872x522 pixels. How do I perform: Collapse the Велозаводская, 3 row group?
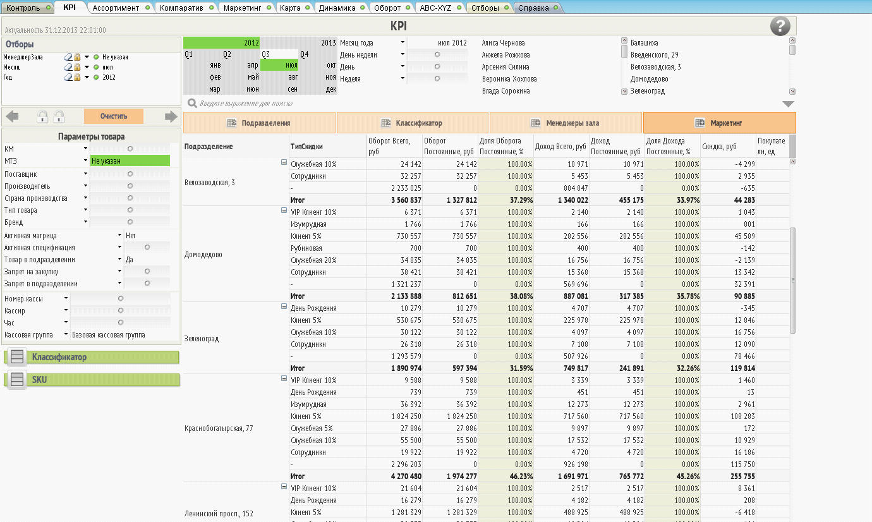[x=284, y=163]
